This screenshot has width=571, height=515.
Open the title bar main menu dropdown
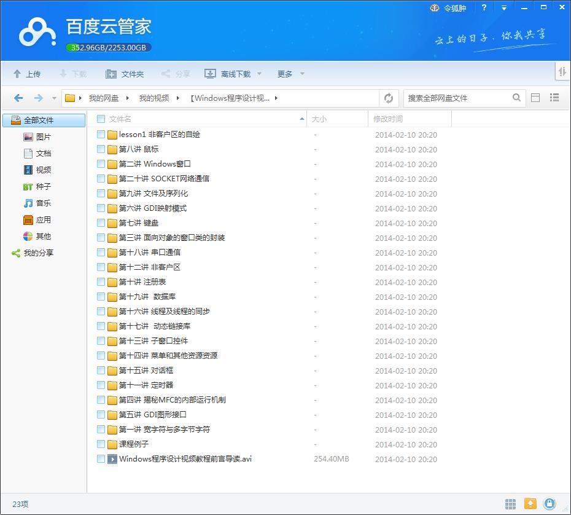click(504, 7)
